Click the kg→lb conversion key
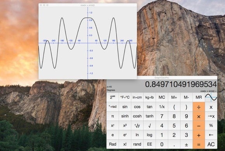Screen dimensions: 225x151 point(149,97)
